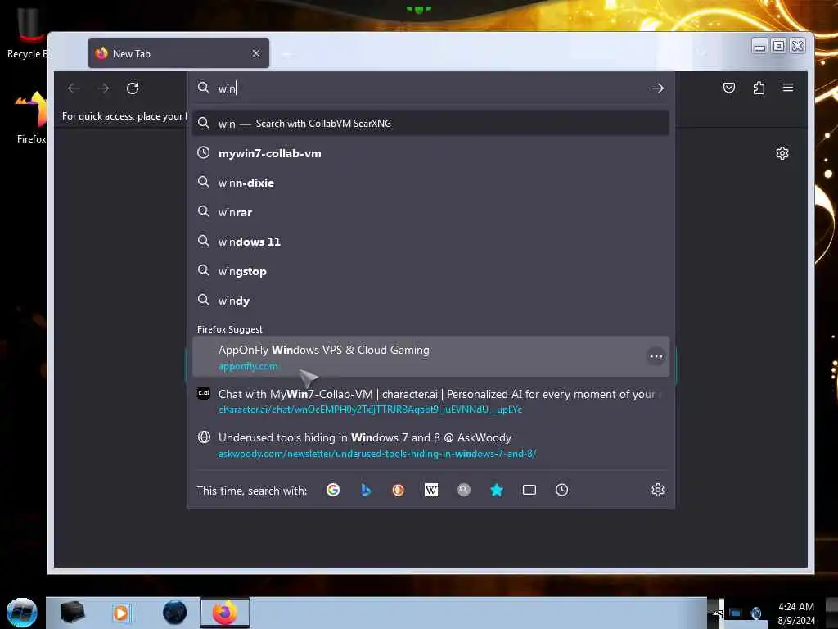Click the Back navigation arrow

pos(74,88)
